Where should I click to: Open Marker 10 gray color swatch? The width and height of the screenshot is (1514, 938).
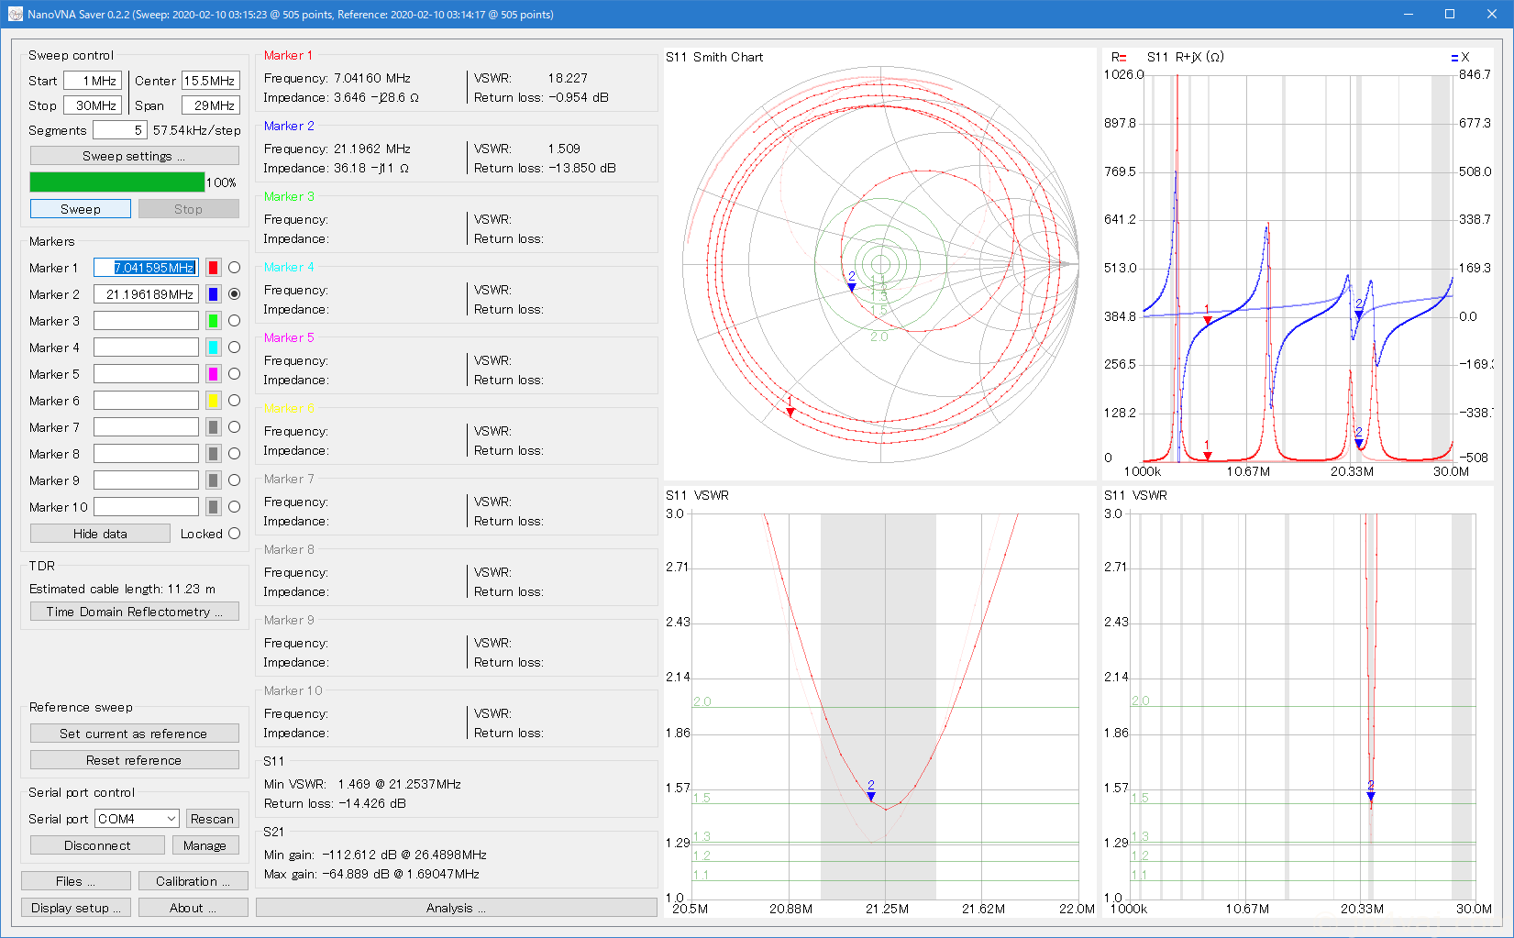pos(213,507)
